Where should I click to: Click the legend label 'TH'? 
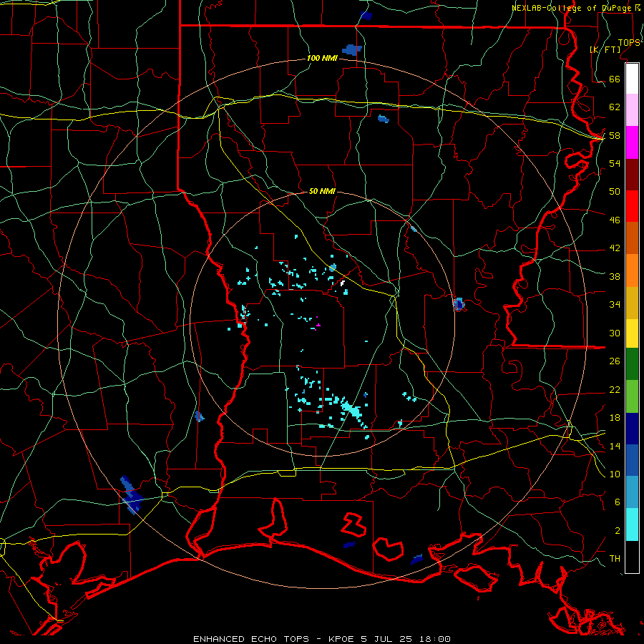click(x=615, y=559)
